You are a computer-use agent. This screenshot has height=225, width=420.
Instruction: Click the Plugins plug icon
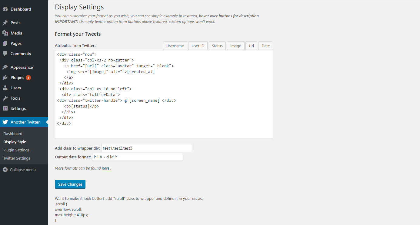point(5,78)
